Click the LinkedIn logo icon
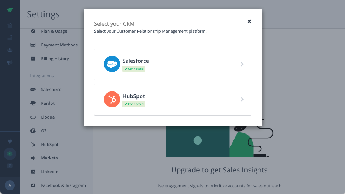The image size is (345, 194). click(x=33, y=172)
